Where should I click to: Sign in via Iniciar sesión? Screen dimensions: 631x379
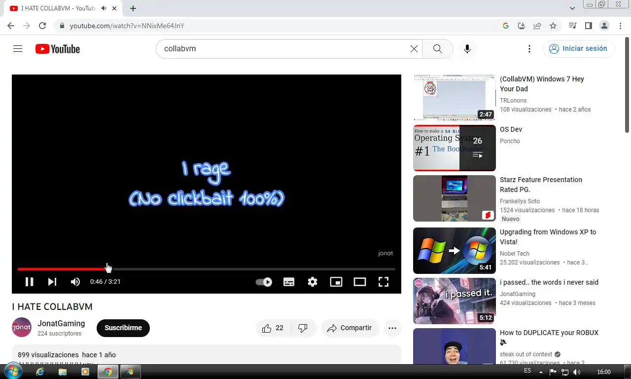tap(579, 48)
